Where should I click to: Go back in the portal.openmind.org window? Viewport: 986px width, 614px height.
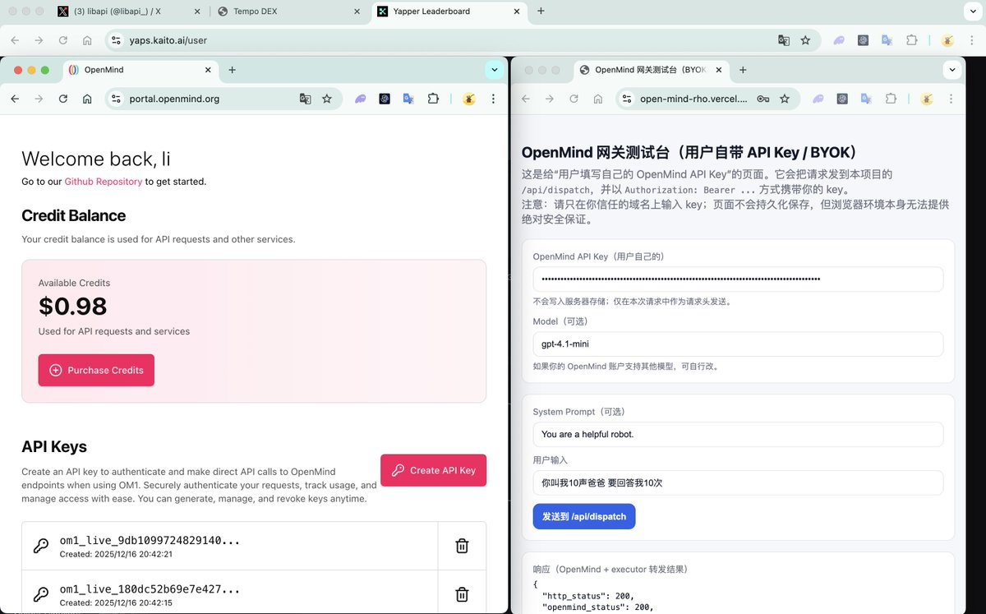point(15,99)
